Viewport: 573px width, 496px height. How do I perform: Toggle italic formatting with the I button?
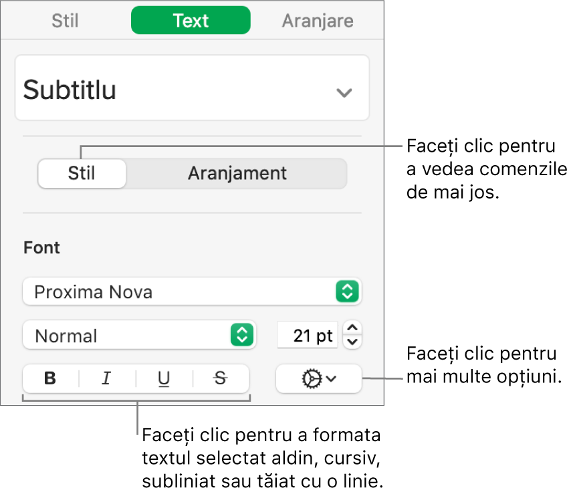(106, 379)
